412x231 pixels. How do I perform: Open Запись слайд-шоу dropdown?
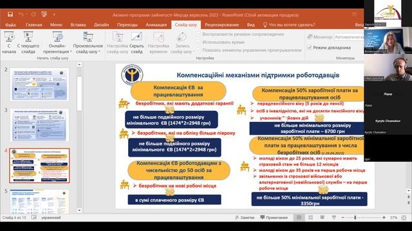[182, 42]
